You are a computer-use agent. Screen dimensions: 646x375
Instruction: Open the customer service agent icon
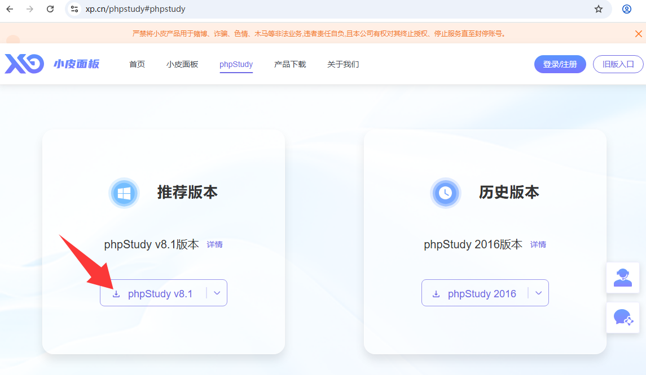tap(622, 278)
